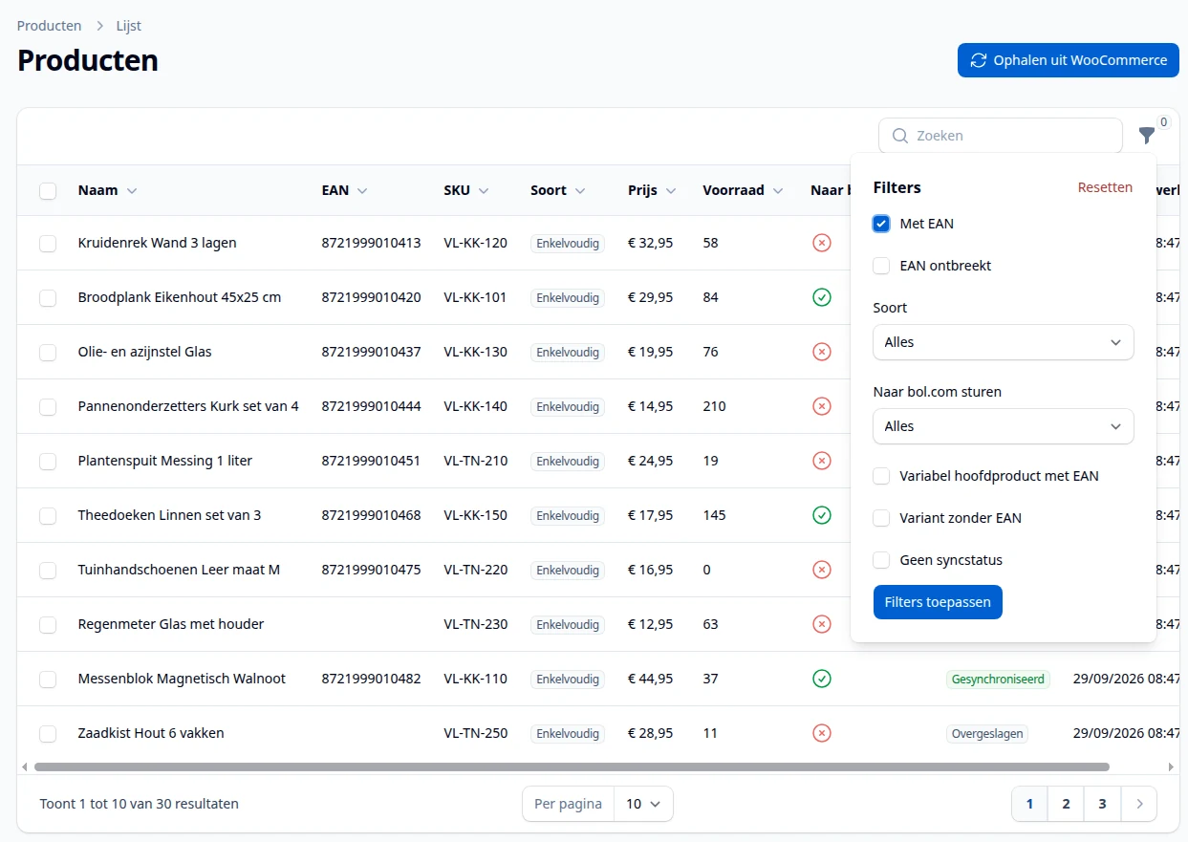Viewport: 1188px width, 842px height.
Task: Click green check status for Theedoeken Linnen
Action: pyautogui.click(x=821, y=515)
